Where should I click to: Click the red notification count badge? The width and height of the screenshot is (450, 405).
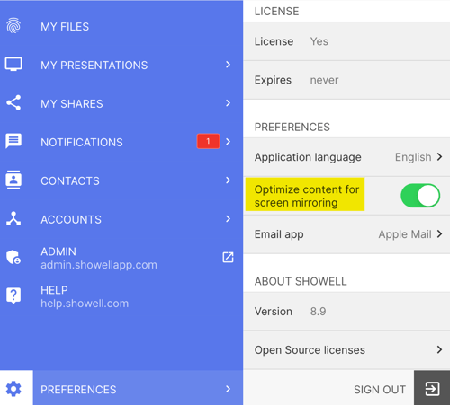tap(208, 141)
